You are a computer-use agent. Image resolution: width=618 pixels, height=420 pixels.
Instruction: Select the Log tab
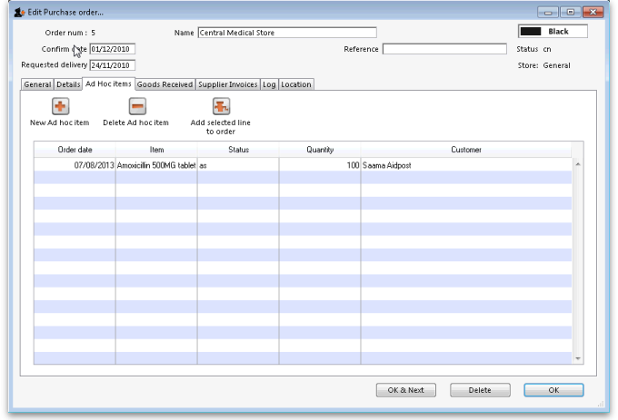[269, 84]
